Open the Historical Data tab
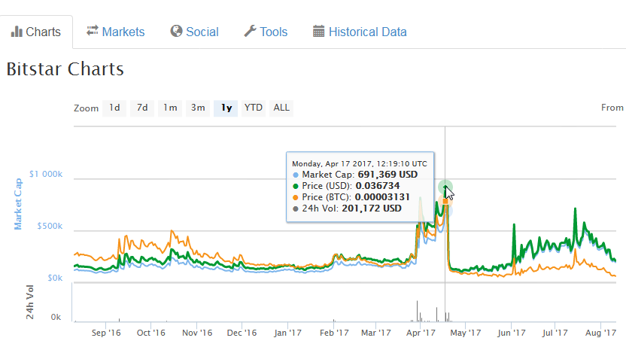Screen dimensions: 626x350 click(x=360, y=32)
